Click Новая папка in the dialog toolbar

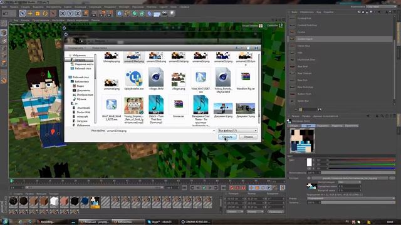click(99, 48)
